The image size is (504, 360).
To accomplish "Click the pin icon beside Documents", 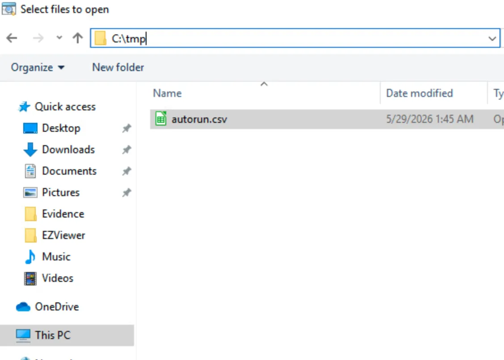I will click(126, 171).
